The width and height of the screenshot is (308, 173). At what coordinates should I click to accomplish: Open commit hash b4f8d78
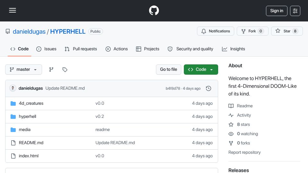pos(173,88)
